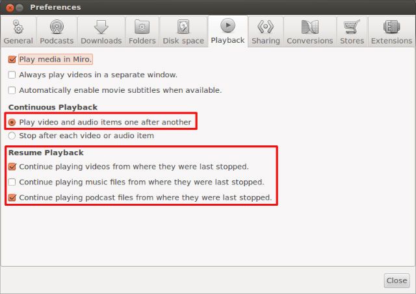
Task: Minimize the Preferences window
Action: pyautogui.click(x=19, y=8)
